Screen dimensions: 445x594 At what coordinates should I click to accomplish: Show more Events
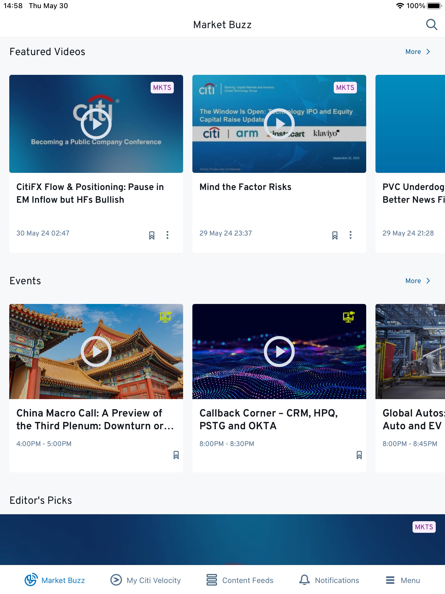tap(418, 281)
